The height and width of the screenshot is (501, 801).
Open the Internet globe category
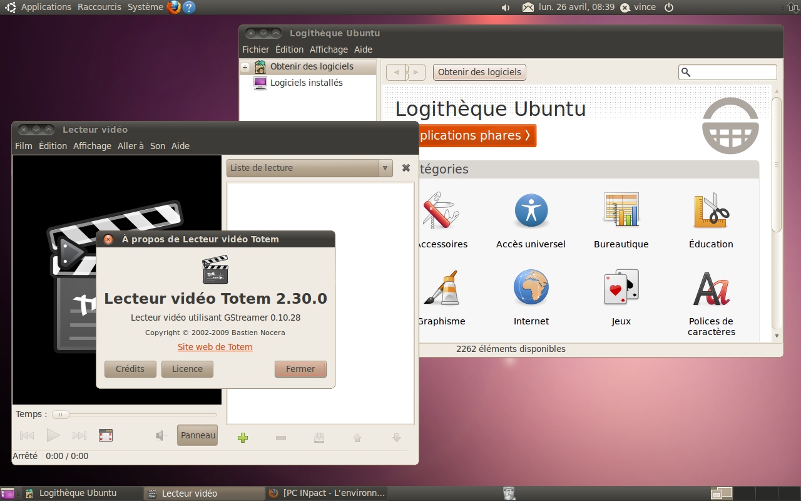point(531,287)
